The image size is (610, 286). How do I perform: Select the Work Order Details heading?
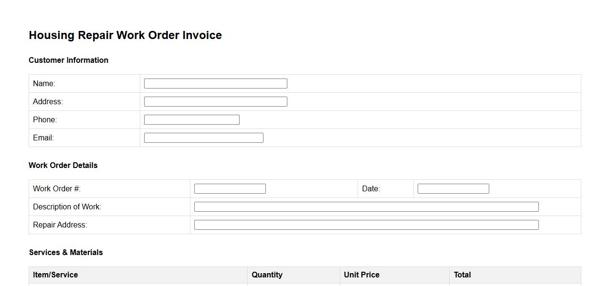point(63,166)
